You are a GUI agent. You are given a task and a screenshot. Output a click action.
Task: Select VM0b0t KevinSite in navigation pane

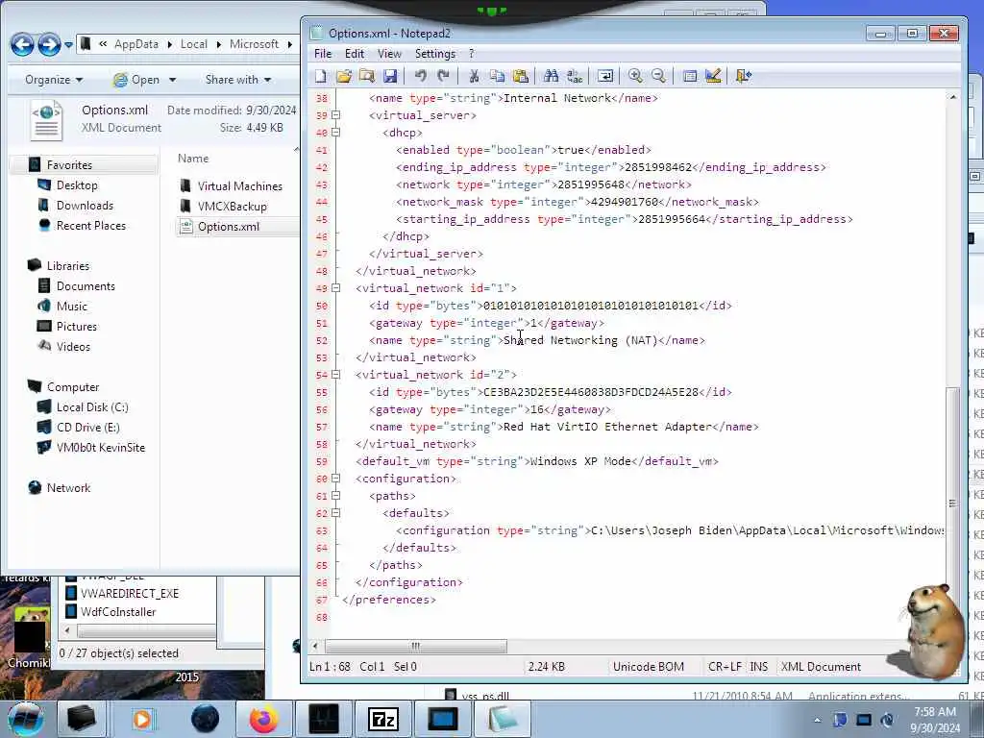(x=100, y=448)
